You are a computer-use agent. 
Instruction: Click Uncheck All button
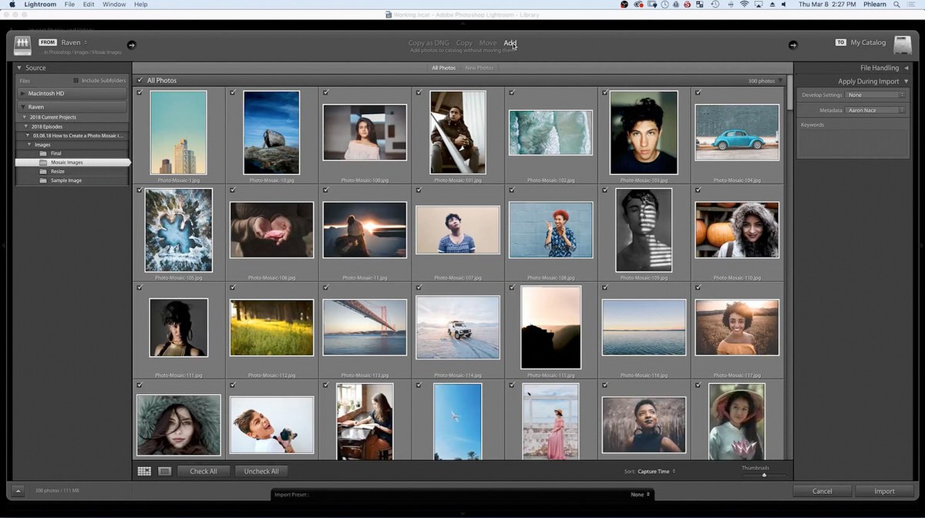261,471
